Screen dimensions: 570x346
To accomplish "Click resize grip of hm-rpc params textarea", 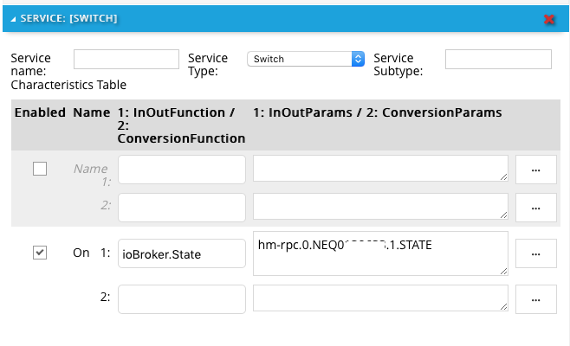I will [x=502, y=270].
